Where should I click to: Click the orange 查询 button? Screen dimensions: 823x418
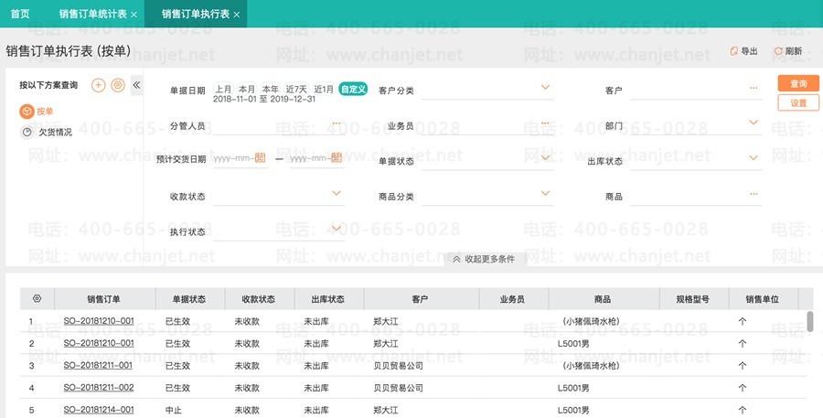[x=798, y=83]
